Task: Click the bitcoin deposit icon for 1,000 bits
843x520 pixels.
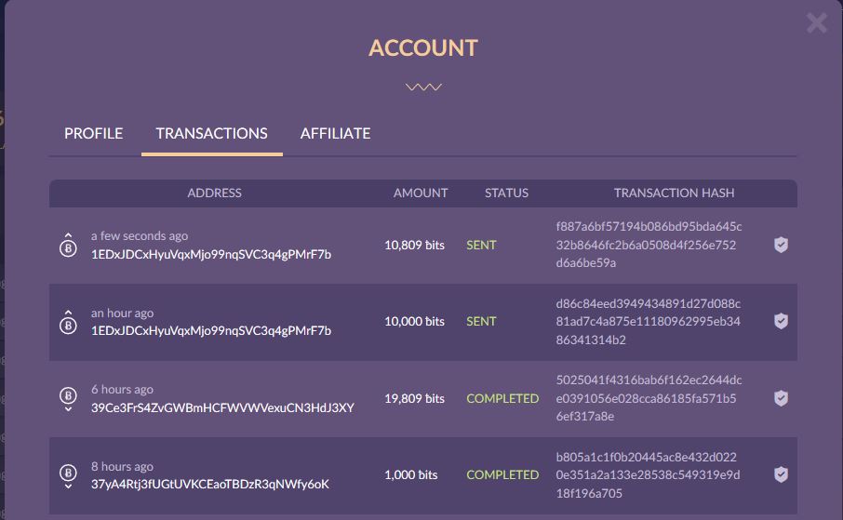Action: 68,475
